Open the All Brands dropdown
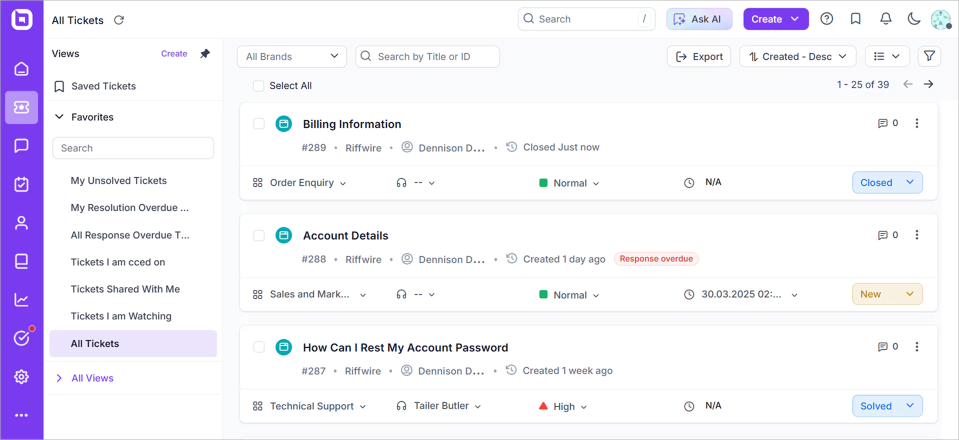The height and width of the screenshot is (440, 959). [292, 56]
